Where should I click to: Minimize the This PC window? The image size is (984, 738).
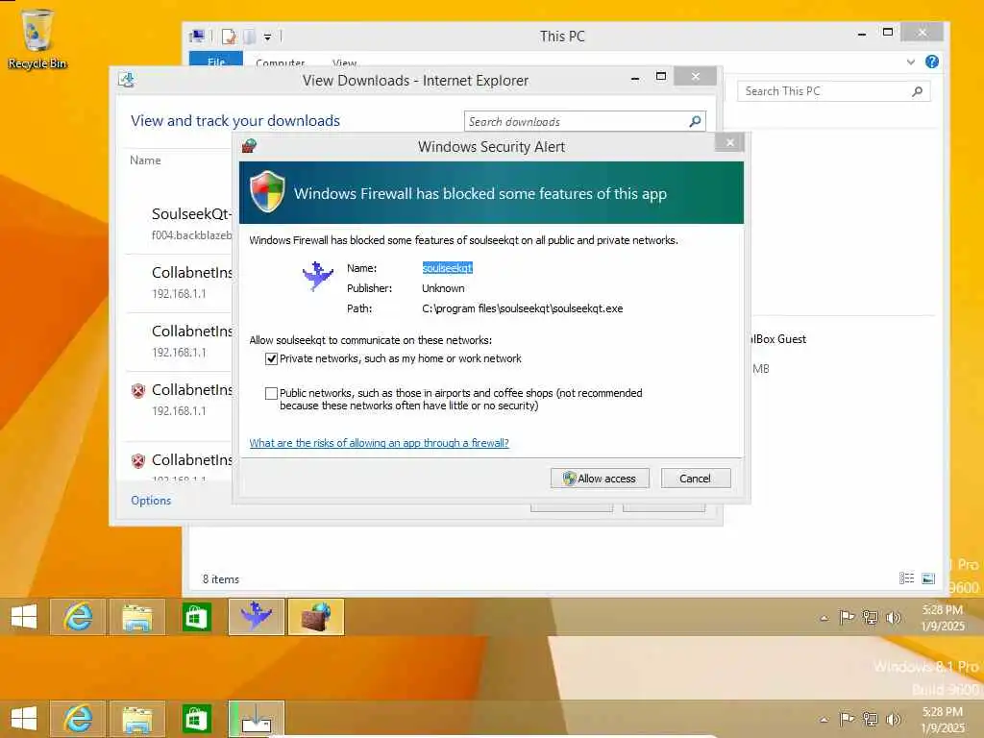[862, 34]
